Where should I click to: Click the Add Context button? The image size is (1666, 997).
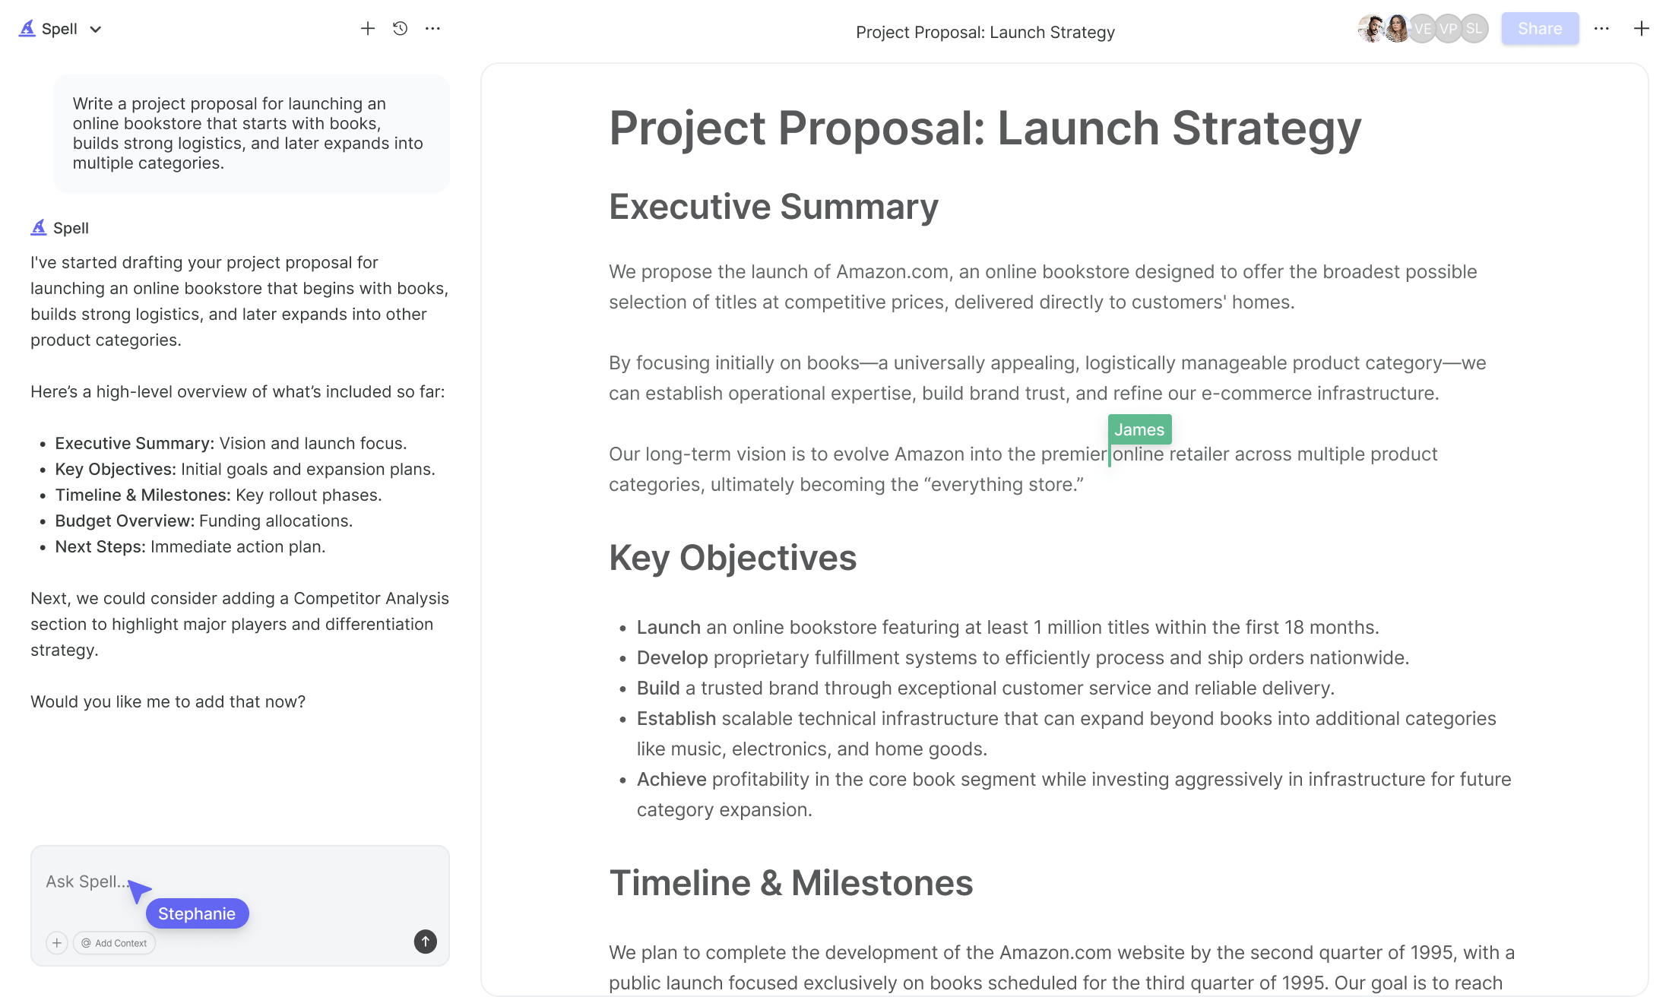coord(114,943)
